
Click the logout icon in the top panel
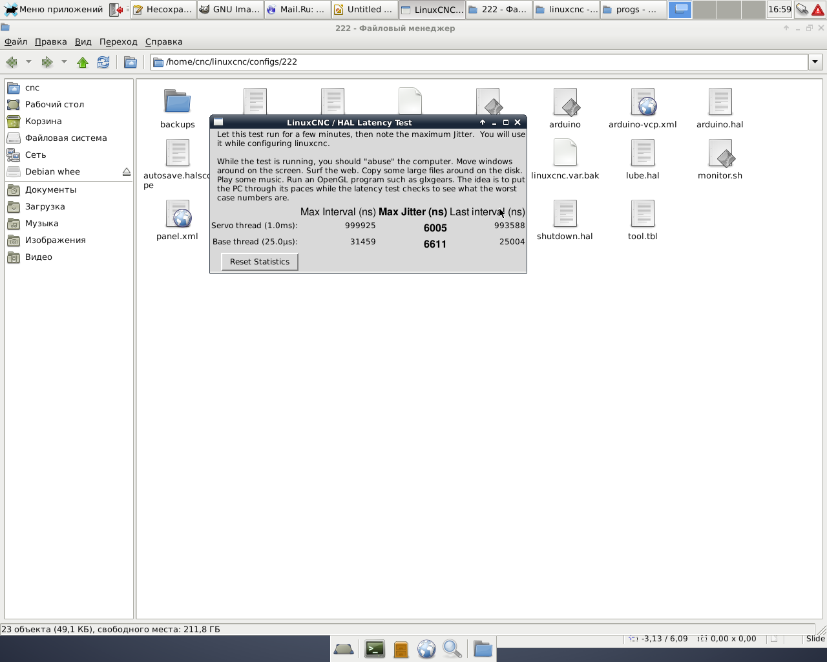116,10
